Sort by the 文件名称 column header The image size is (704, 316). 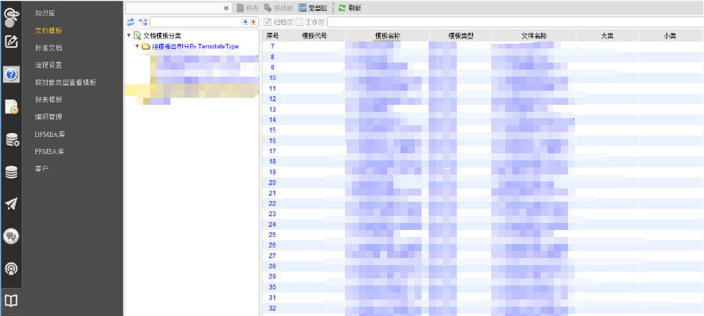point(533,35)
